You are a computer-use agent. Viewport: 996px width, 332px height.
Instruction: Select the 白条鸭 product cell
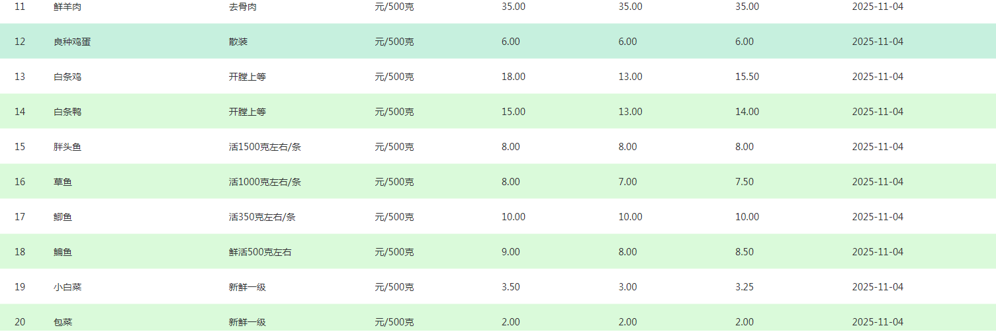coord(68,112)
